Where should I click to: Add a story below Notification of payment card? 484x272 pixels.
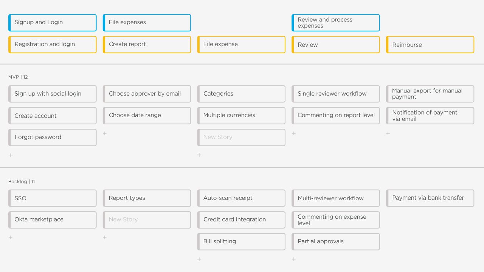(x=388, y=133)
